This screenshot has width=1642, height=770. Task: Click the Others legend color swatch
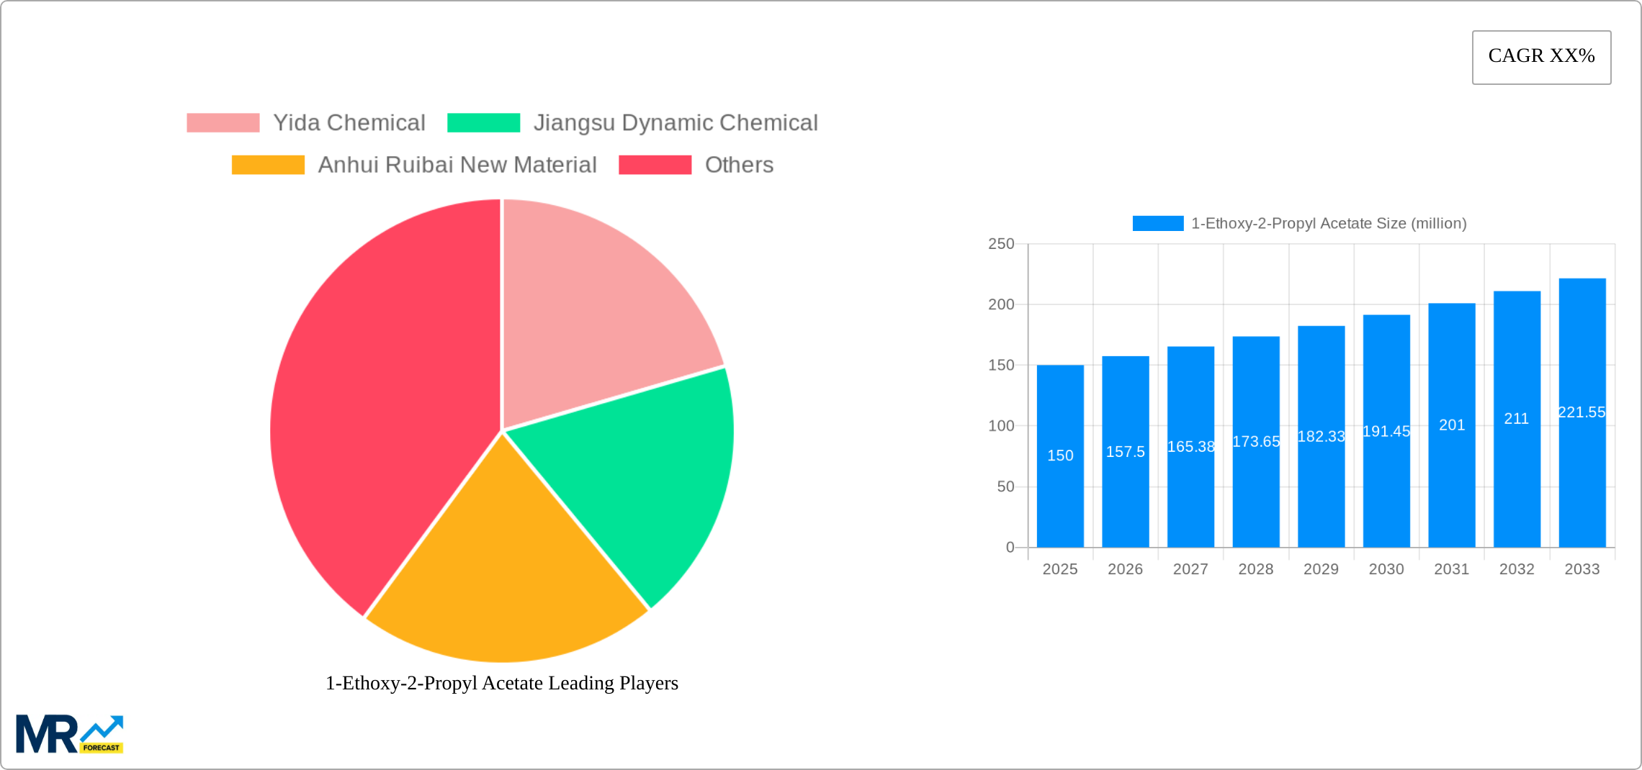coord(654,165)
